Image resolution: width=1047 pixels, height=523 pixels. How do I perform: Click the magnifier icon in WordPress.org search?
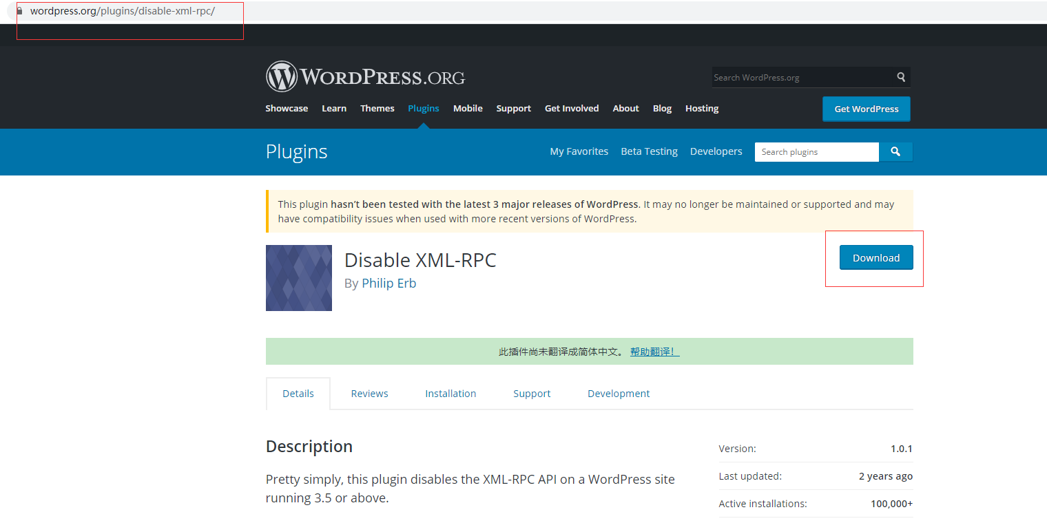[x=901, y=77]
